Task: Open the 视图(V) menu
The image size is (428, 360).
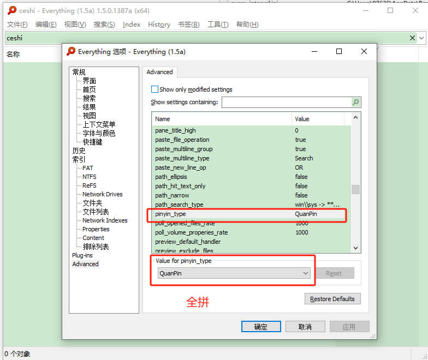Action: point(75,24)
